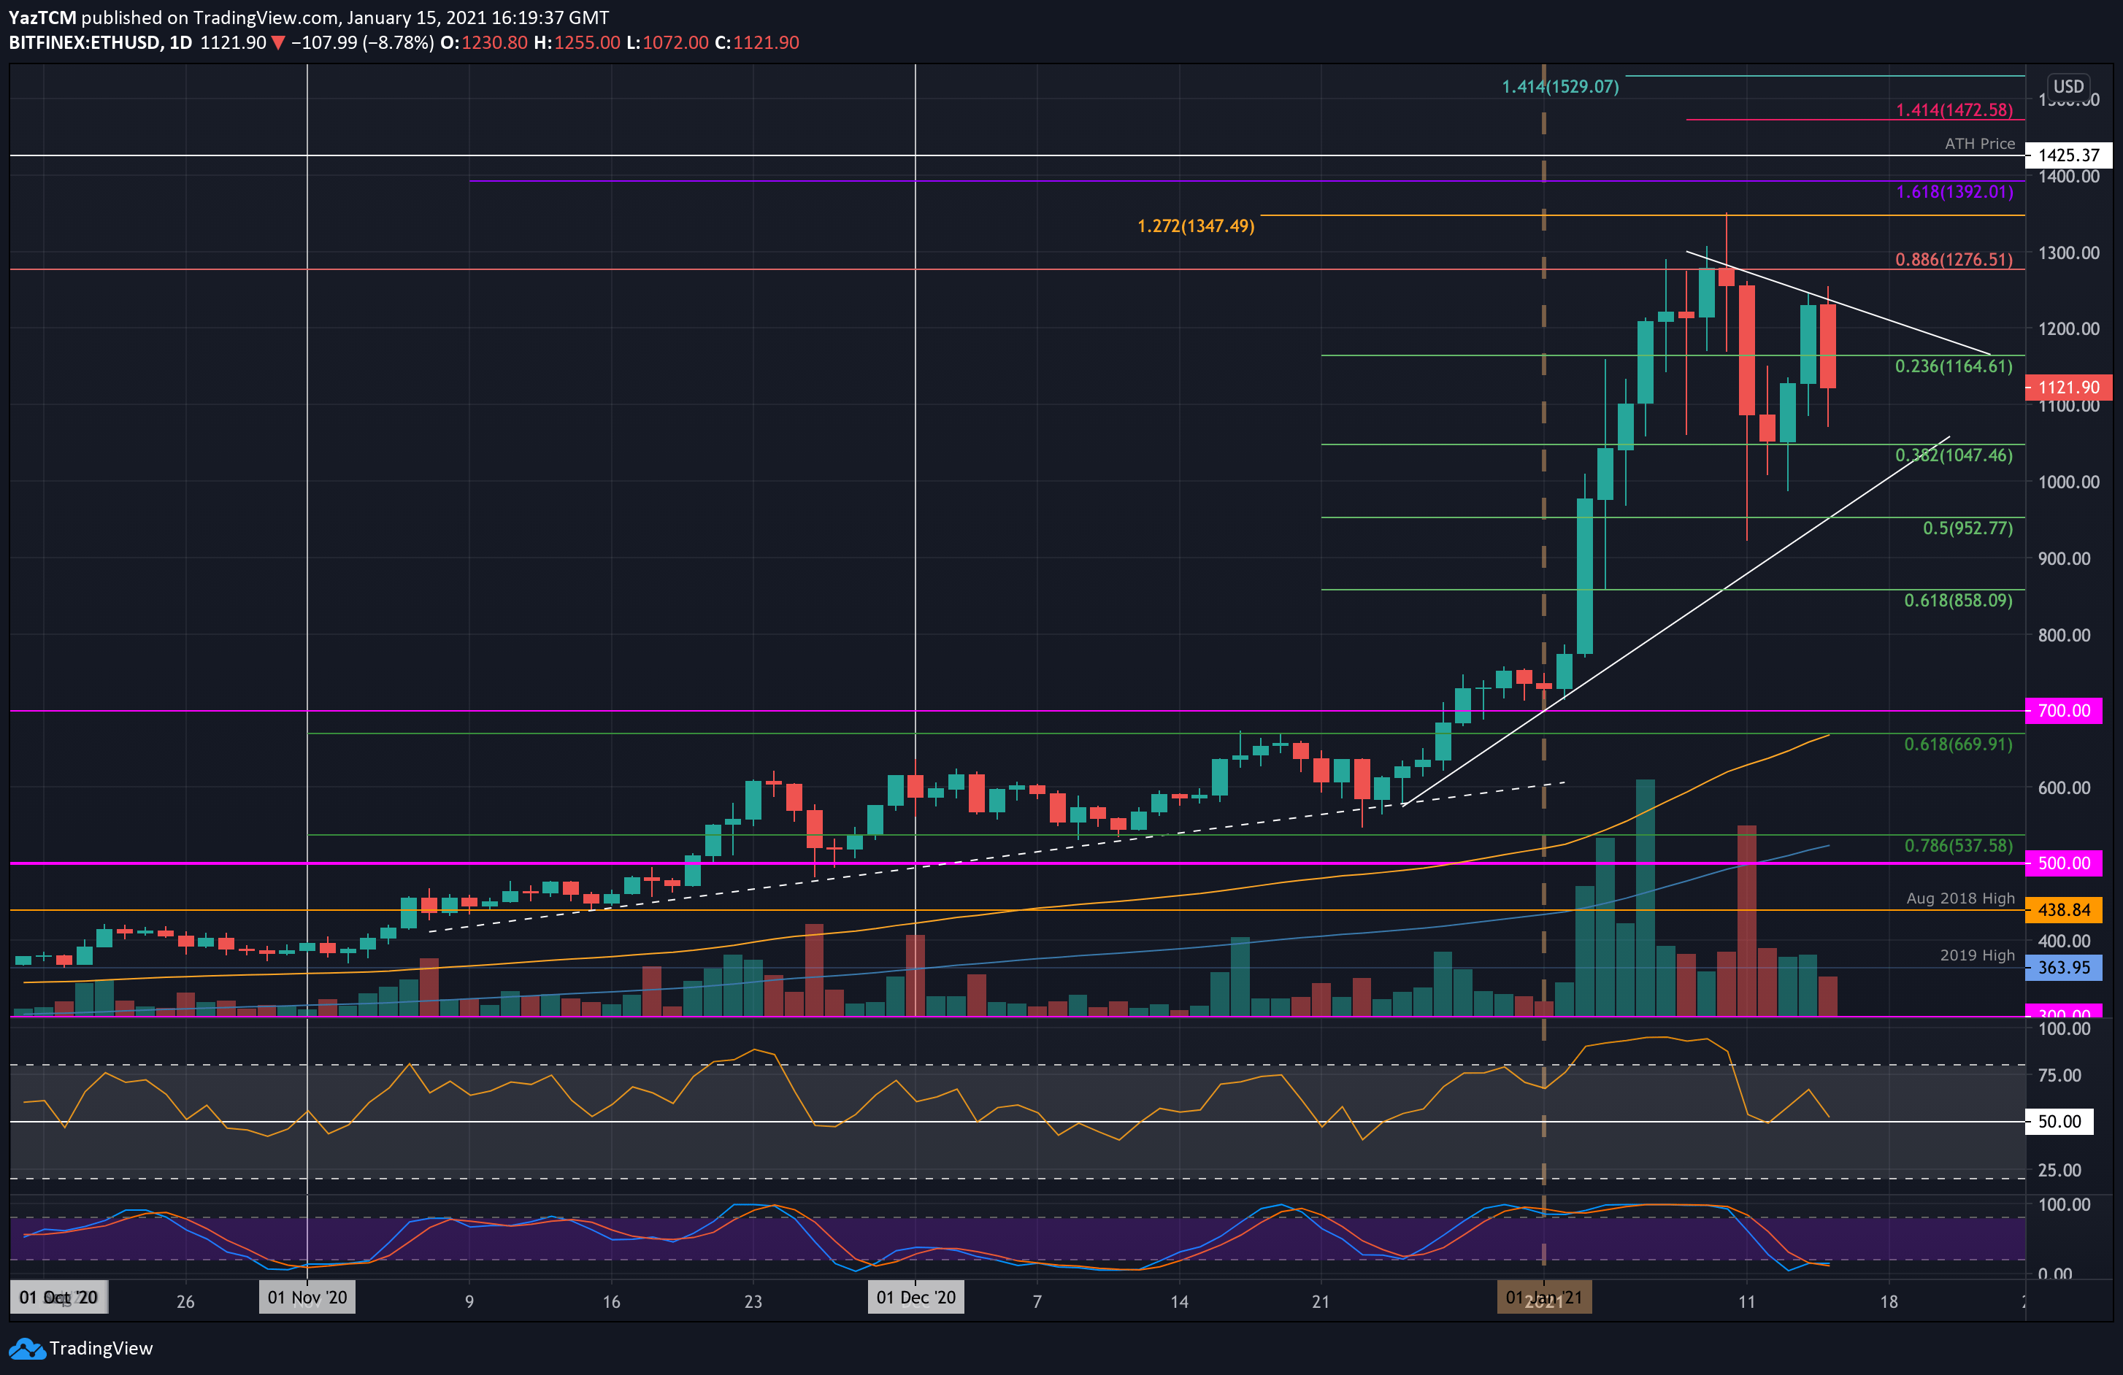Click the ATH Price text label
This screenshot has height=1375, width=2123.
(x=1979, y=144)
